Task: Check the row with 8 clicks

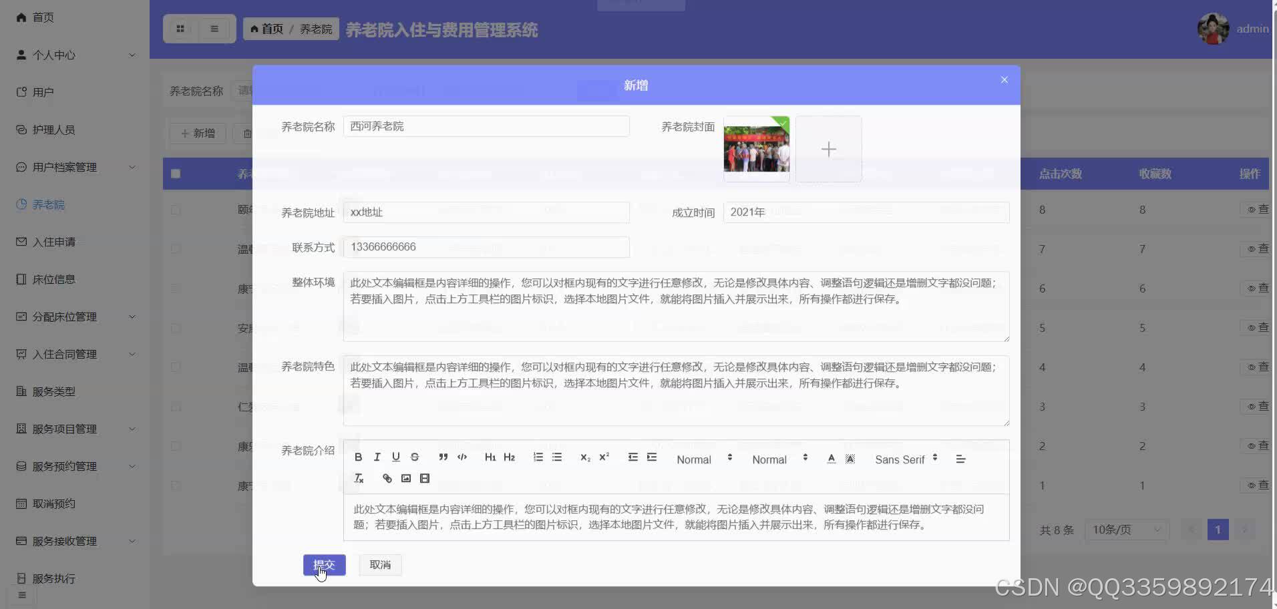Action: (176, 210)
